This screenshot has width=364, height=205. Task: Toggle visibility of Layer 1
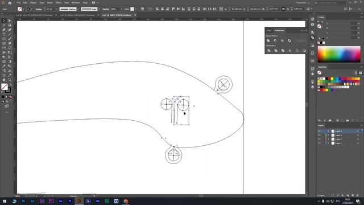tap(320, 143)
